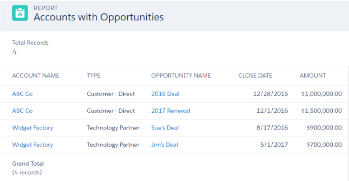Viewport: 349px width, 181px height.
Task: Open the 2017 Renewal opportunity
Action: (171, 111)
